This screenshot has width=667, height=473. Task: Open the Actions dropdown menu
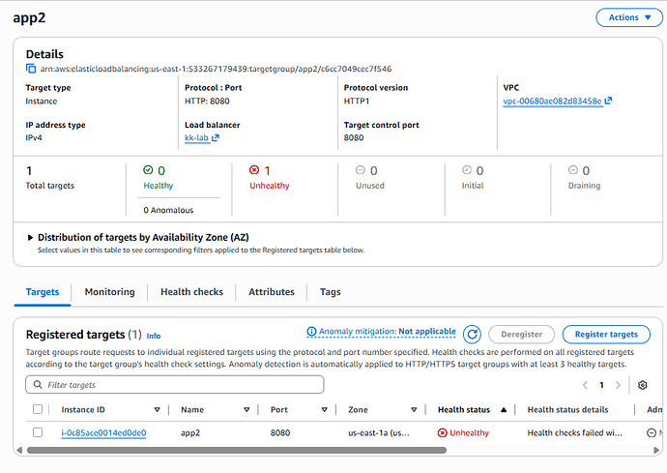click(629, 17)
